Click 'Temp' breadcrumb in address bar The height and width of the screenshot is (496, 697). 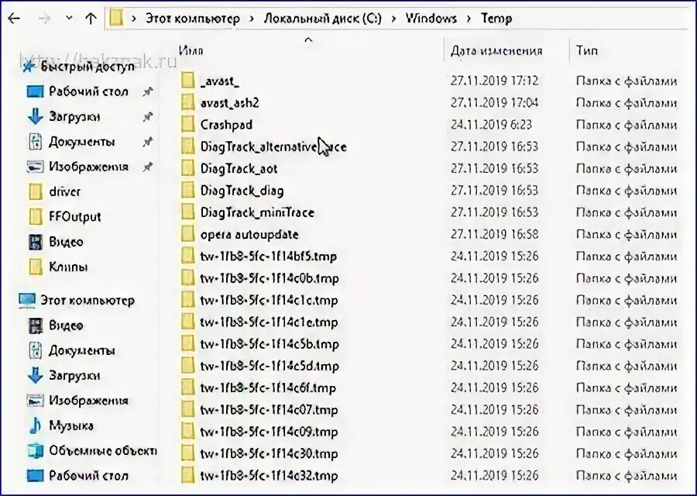point(496,19)
